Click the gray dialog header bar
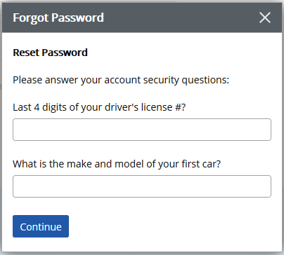This screenshot has height=255, width=284. click(x=142, y=18)
